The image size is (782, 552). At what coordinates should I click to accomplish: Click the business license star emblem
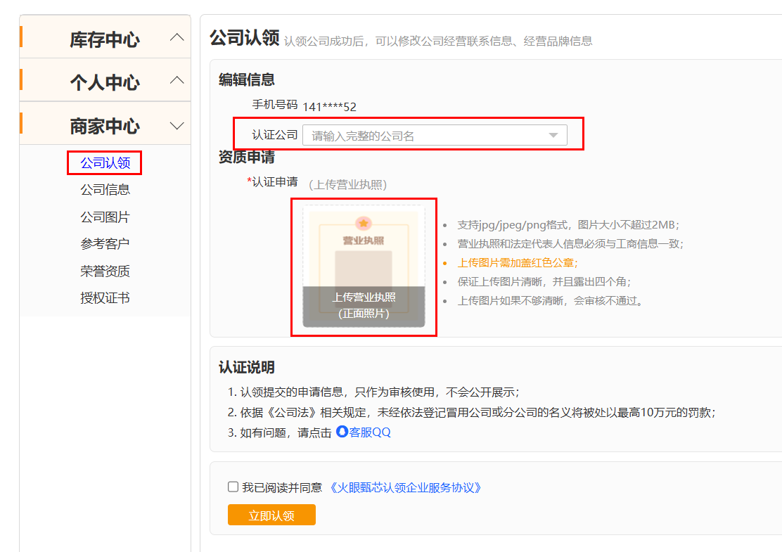pyautogui.click(x=364, y=224)
